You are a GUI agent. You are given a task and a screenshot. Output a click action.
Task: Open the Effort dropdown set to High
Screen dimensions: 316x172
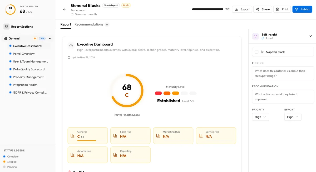coord(293,117)
